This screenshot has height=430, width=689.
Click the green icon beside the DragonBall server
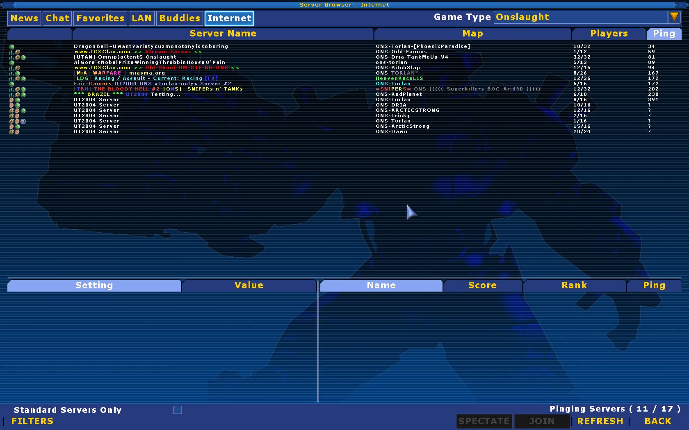11,47
